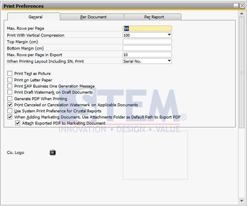Click the scrollbar up arrow
The image size is (247, 206).
[x=242, y=14]
